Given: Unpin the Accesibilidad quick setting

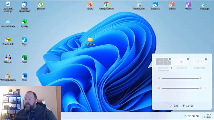Looking at the screenshot, I should tap(206, 59).
